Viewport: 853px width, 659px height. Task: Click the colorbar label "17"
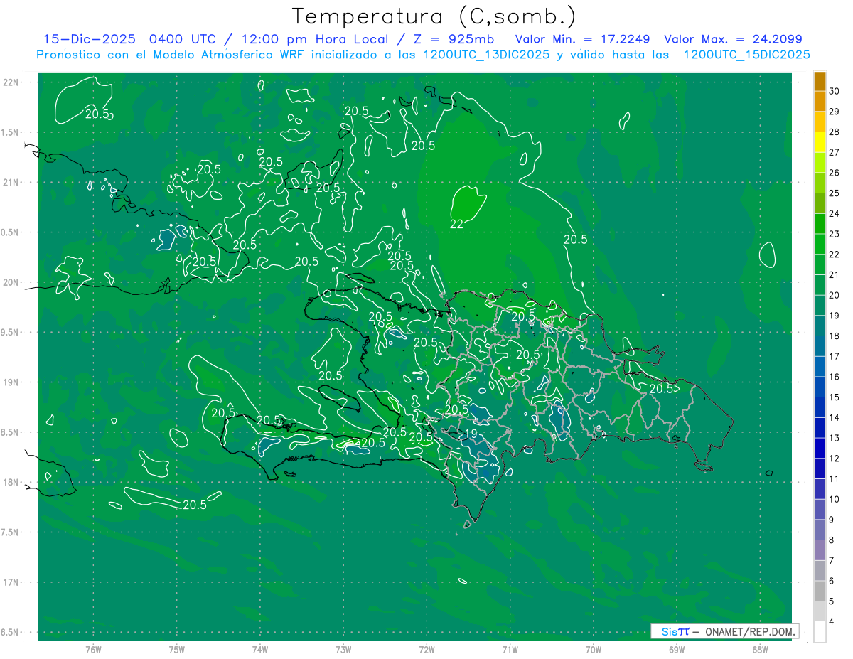pyautogui.click(x=835, y=356)
